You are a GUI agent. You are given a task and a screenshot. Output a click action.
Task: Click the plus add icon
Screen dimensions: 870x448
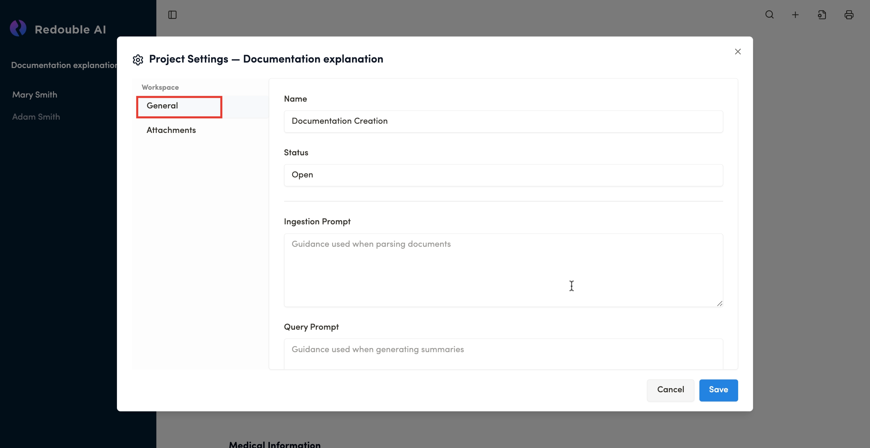795,15
